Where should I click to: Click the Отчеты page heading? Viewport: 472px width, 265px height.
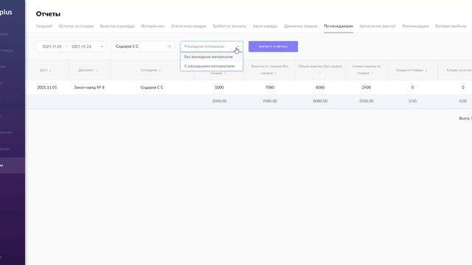coord(48,14)
